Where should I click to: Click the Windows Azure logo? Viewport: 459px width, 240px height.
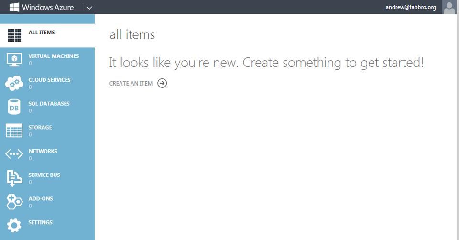tap(41, 7)
